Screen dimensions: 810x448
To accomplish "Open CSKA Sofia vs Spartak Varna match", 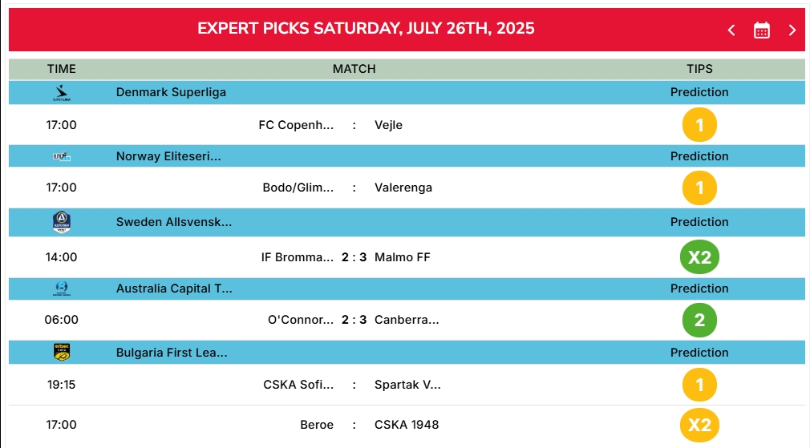I will point(352,385).
